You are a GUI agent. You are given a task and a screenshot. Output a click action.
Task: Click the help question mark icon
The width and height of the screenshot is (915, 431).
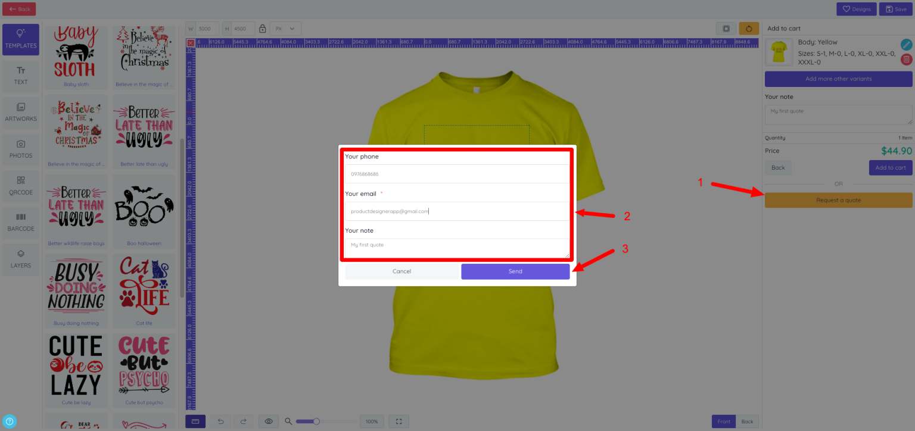[10, 421]
